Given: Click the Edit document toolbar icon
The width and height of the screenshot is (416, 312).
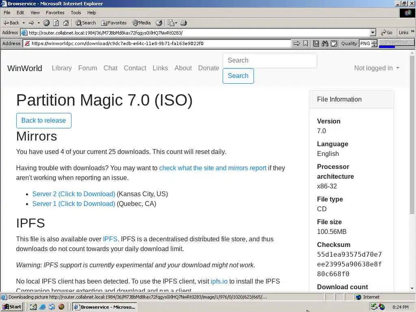Looking at the screenshot, I should click(x=171, y=23).
